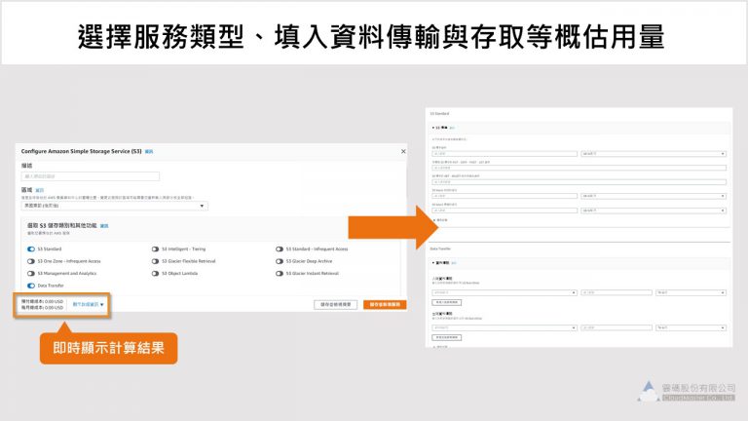Turn on S3 Object Lambda toggle
Screen dimensions: 748x421
coord(155,274)
